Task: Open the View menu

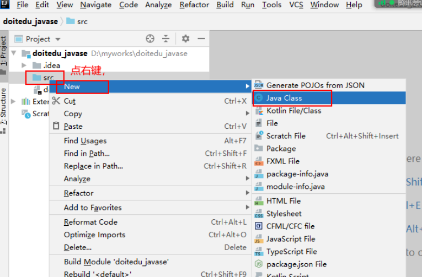Action: point(65,4)
